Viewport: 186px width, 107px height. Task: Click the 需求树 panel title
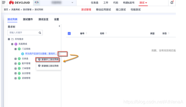[x=11, y=27]
